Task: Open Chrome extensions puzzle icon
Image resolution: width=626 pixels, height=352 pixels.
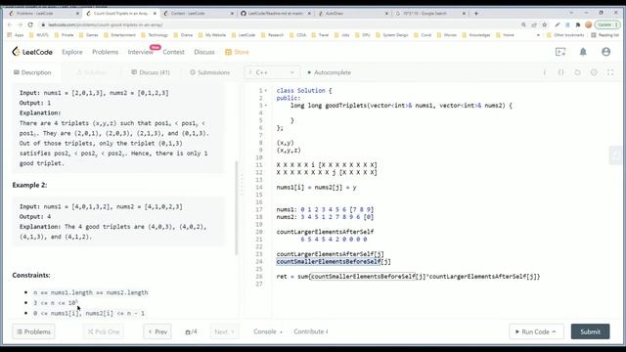Action: click(578, 24)
